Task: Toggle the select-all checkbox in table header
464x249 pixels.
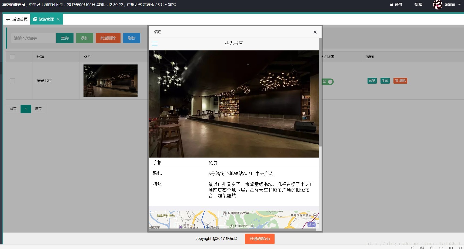Action: pos(12,57)
